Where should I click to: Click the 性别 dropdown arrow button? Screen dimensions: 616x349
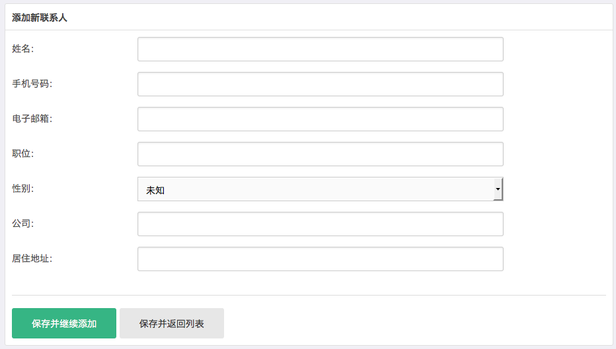497,189
